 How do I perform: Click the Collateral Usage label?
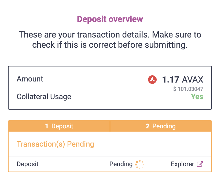(x=44, y=97)
